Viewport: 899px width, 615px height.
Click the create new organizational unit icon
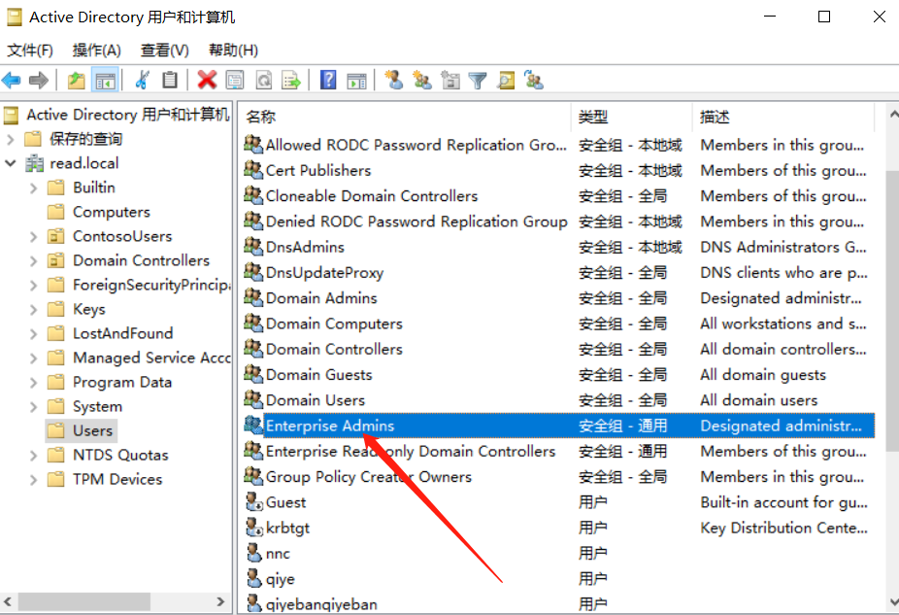click(x=450, y=81)
